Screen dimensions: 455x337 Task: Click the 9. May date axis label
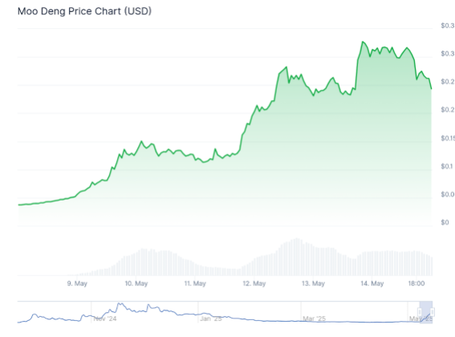(x=77, y=283)
